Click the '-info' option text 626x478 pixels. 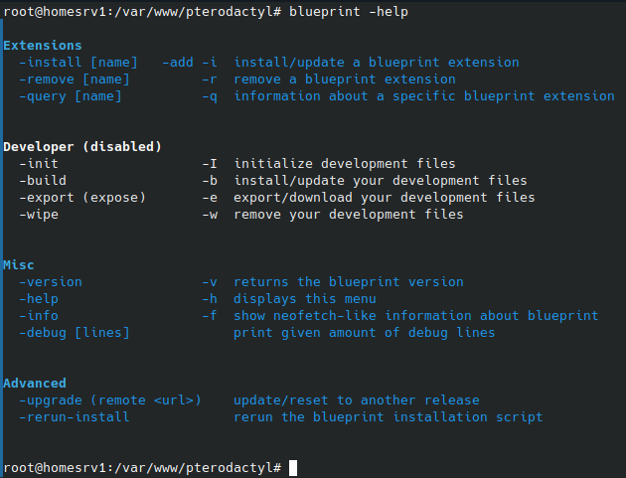coord(39,316)
